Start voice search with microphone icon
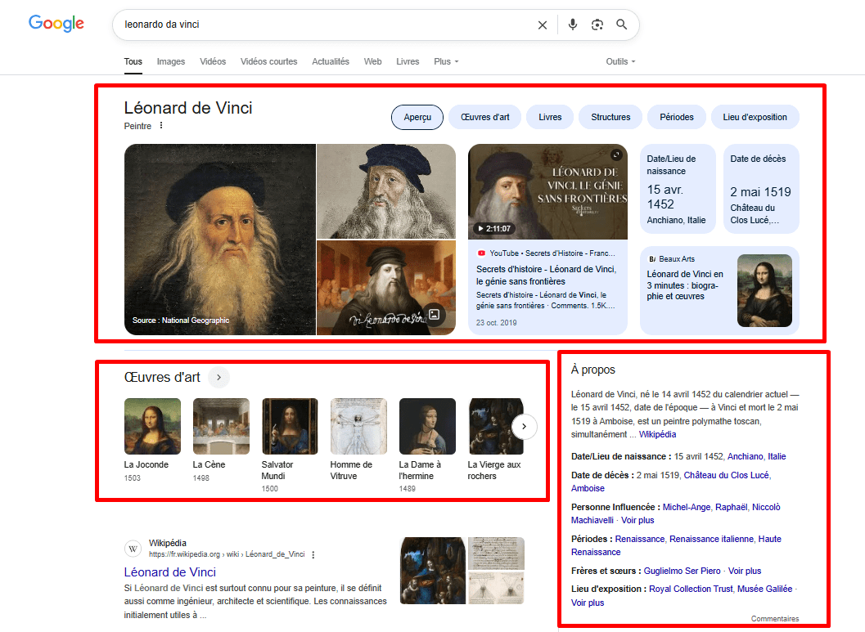 [573, 25]
